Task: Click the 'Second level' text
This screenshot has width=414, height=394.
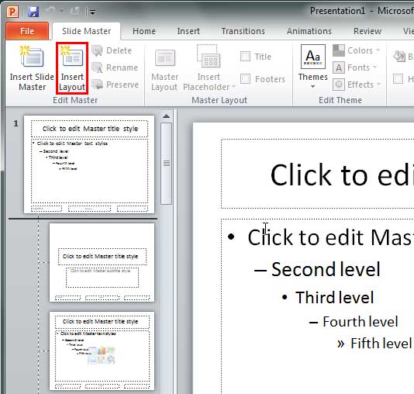Action: pyautogui.click(x=326, y=269)
